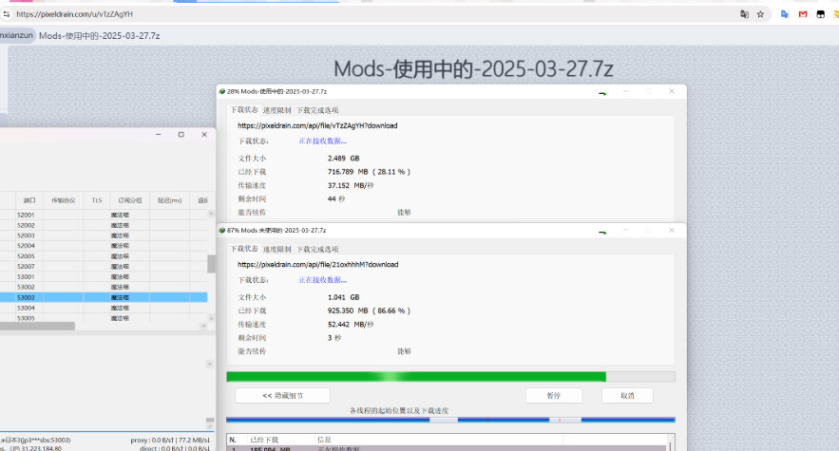Cancel the download with 取消 button
The width and height of the screenshot is (839, 451).
[x=628, y=395]
